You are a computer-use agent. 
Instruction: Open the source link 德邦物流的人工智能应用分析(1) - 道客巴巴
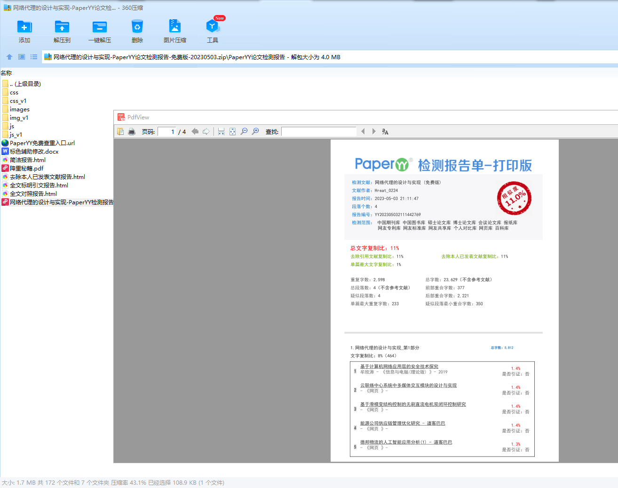pos(406,442)
